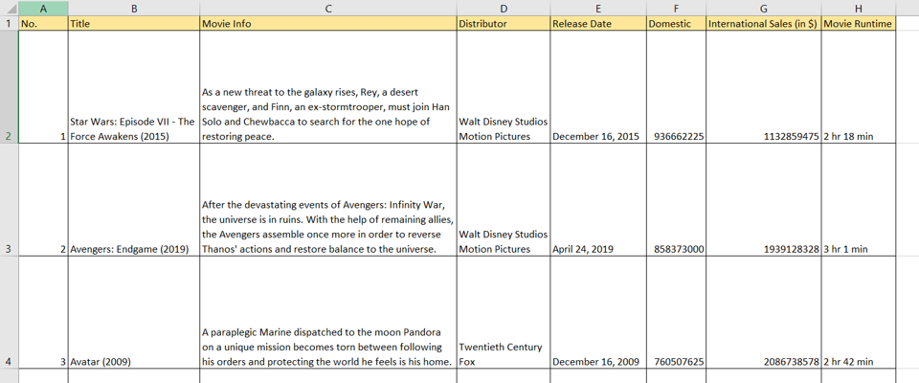This screenshot has width=919, height=383.
Task: Select the Star Wars: Episode VII title cell
Action: point(134,86)
